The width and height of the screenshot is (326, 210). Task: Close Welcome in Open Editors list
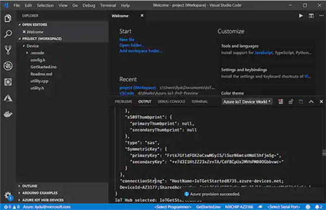[24, 32]
